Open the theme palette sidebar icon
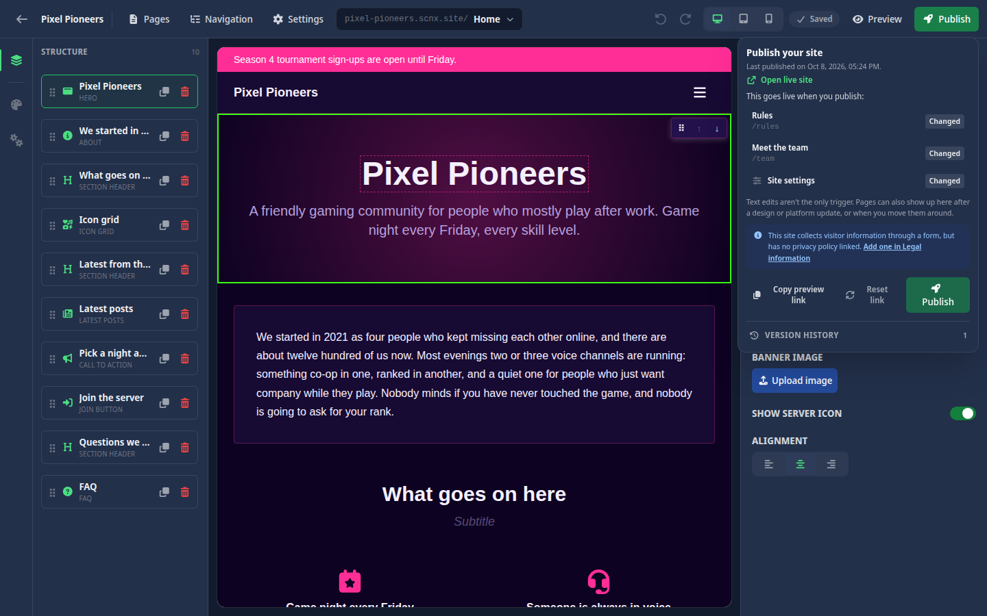 point(16,105)
